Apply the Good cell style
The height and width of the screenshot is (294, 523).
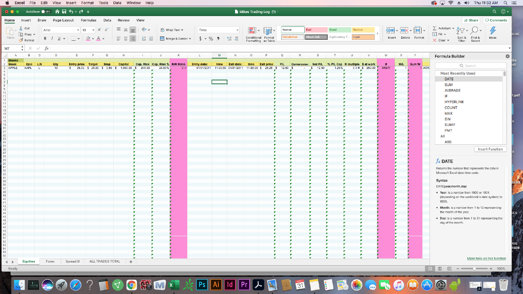[x=340, y=30]
